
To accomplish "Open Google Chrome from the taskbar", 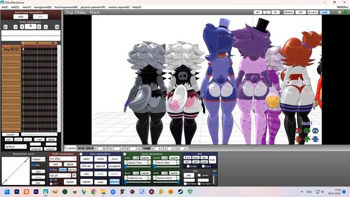I will (x=94, y=192).
